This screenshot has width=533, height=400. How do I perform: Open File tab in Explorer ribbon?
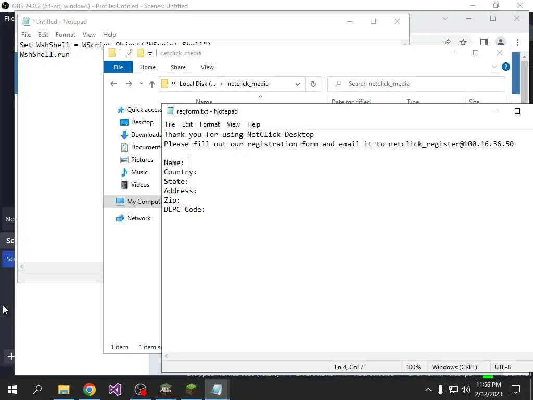click(118, 67)
